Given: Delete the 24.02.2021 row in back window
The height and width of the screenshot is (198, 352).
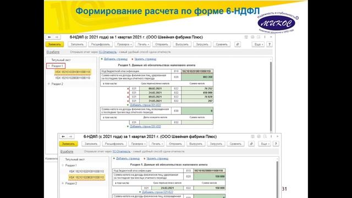Looking at the screenshot, I should tap(128, 93).
